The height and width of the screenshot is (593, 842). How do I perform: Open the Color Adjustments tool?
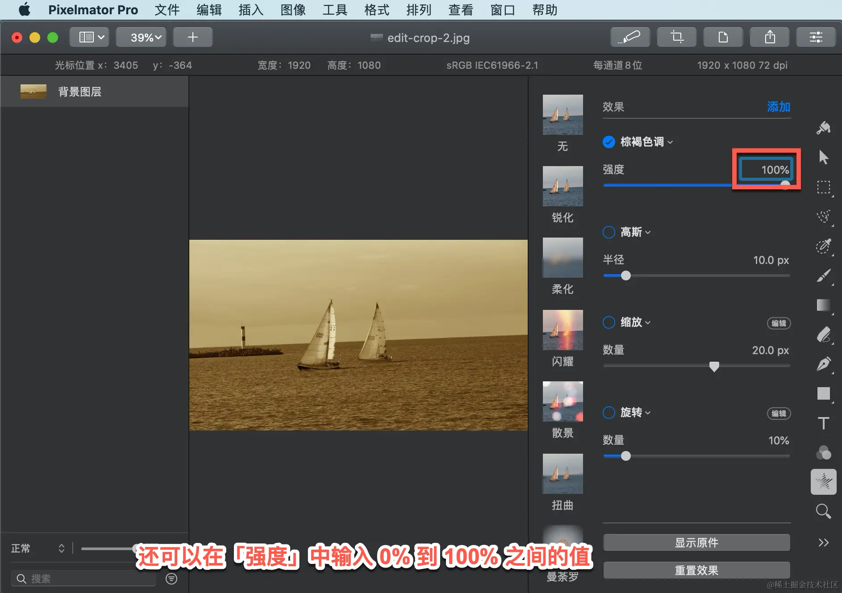[823, 452]
